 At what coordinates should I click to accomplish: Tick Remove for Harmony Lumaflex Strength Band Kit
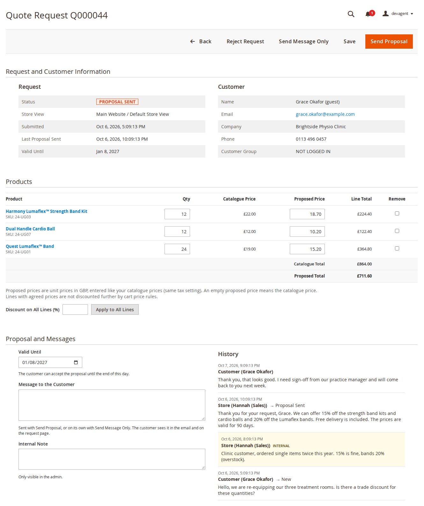(x=397, y=214)
